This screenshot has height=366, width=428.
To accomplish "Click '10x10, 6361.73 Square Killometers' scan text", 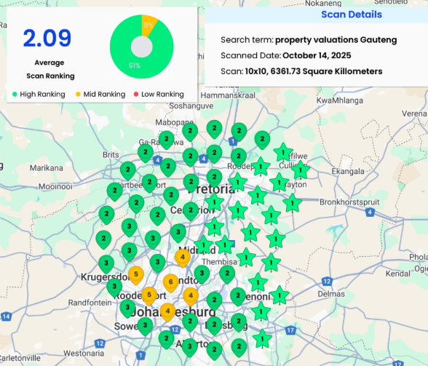I will pos(314,71).
